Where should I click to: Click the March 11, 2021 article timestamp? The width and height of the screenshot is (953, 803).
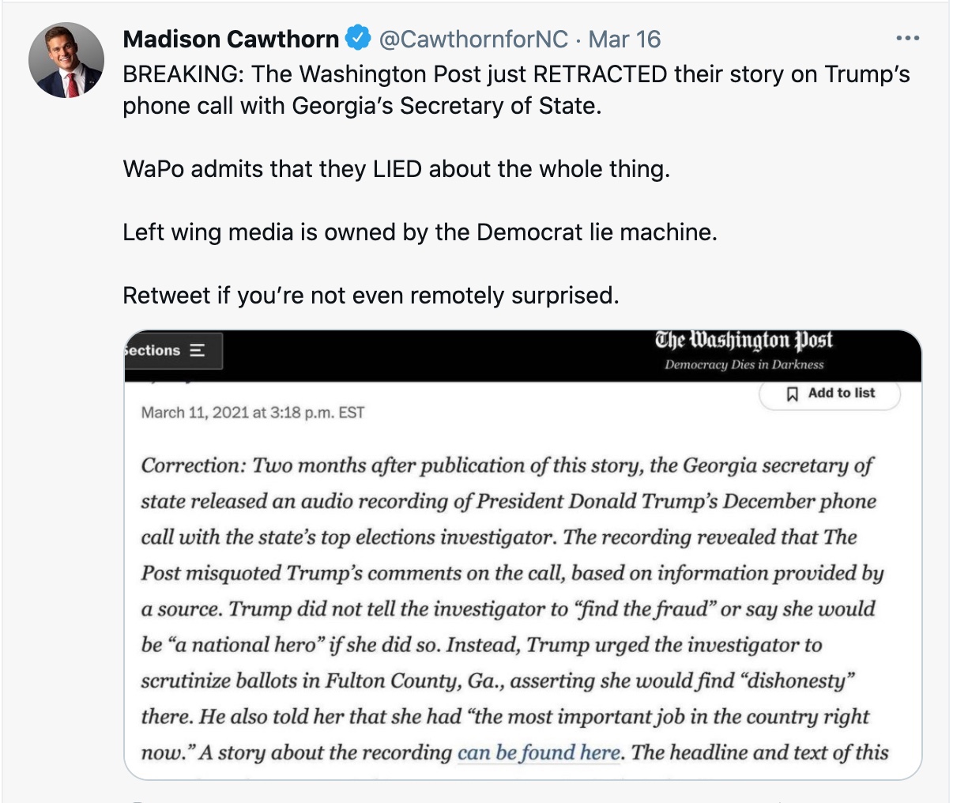pyautogui.click(x=253, y=413)
